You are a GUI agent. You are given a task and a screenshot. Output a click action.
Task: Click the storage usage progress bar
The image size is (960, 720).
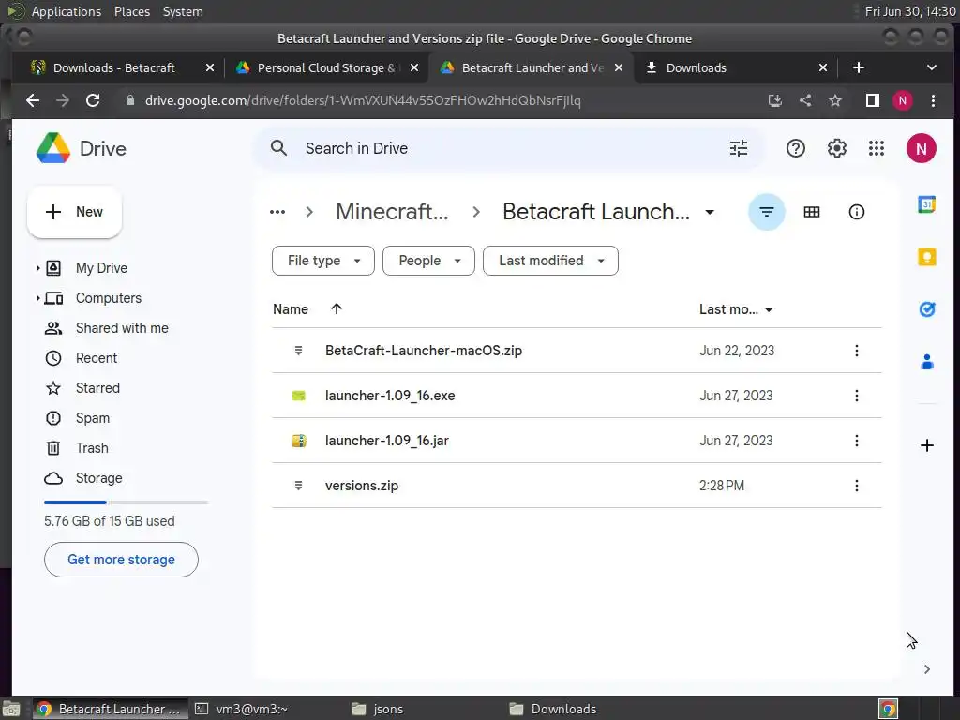coord(126,502)
